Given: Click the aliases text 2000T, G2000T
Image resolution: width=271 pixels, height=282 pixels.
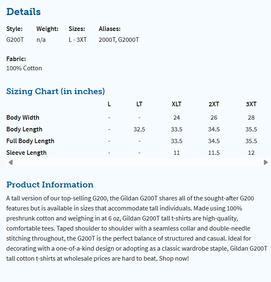Looking at the screenshot, I should [119, 40].
